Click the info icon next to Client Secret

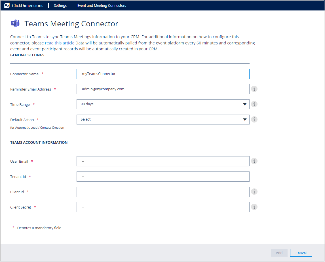click(254, 207)
